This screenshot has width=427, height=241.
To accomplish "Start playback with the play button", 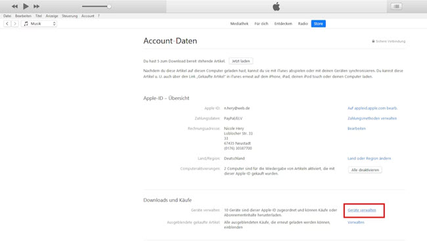I will click(x=26, y=6).
